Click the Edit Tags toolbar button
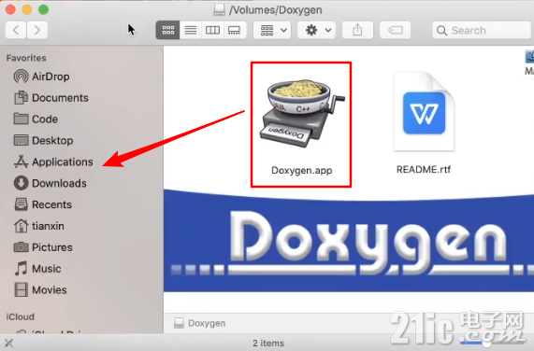 coord(395,30)
